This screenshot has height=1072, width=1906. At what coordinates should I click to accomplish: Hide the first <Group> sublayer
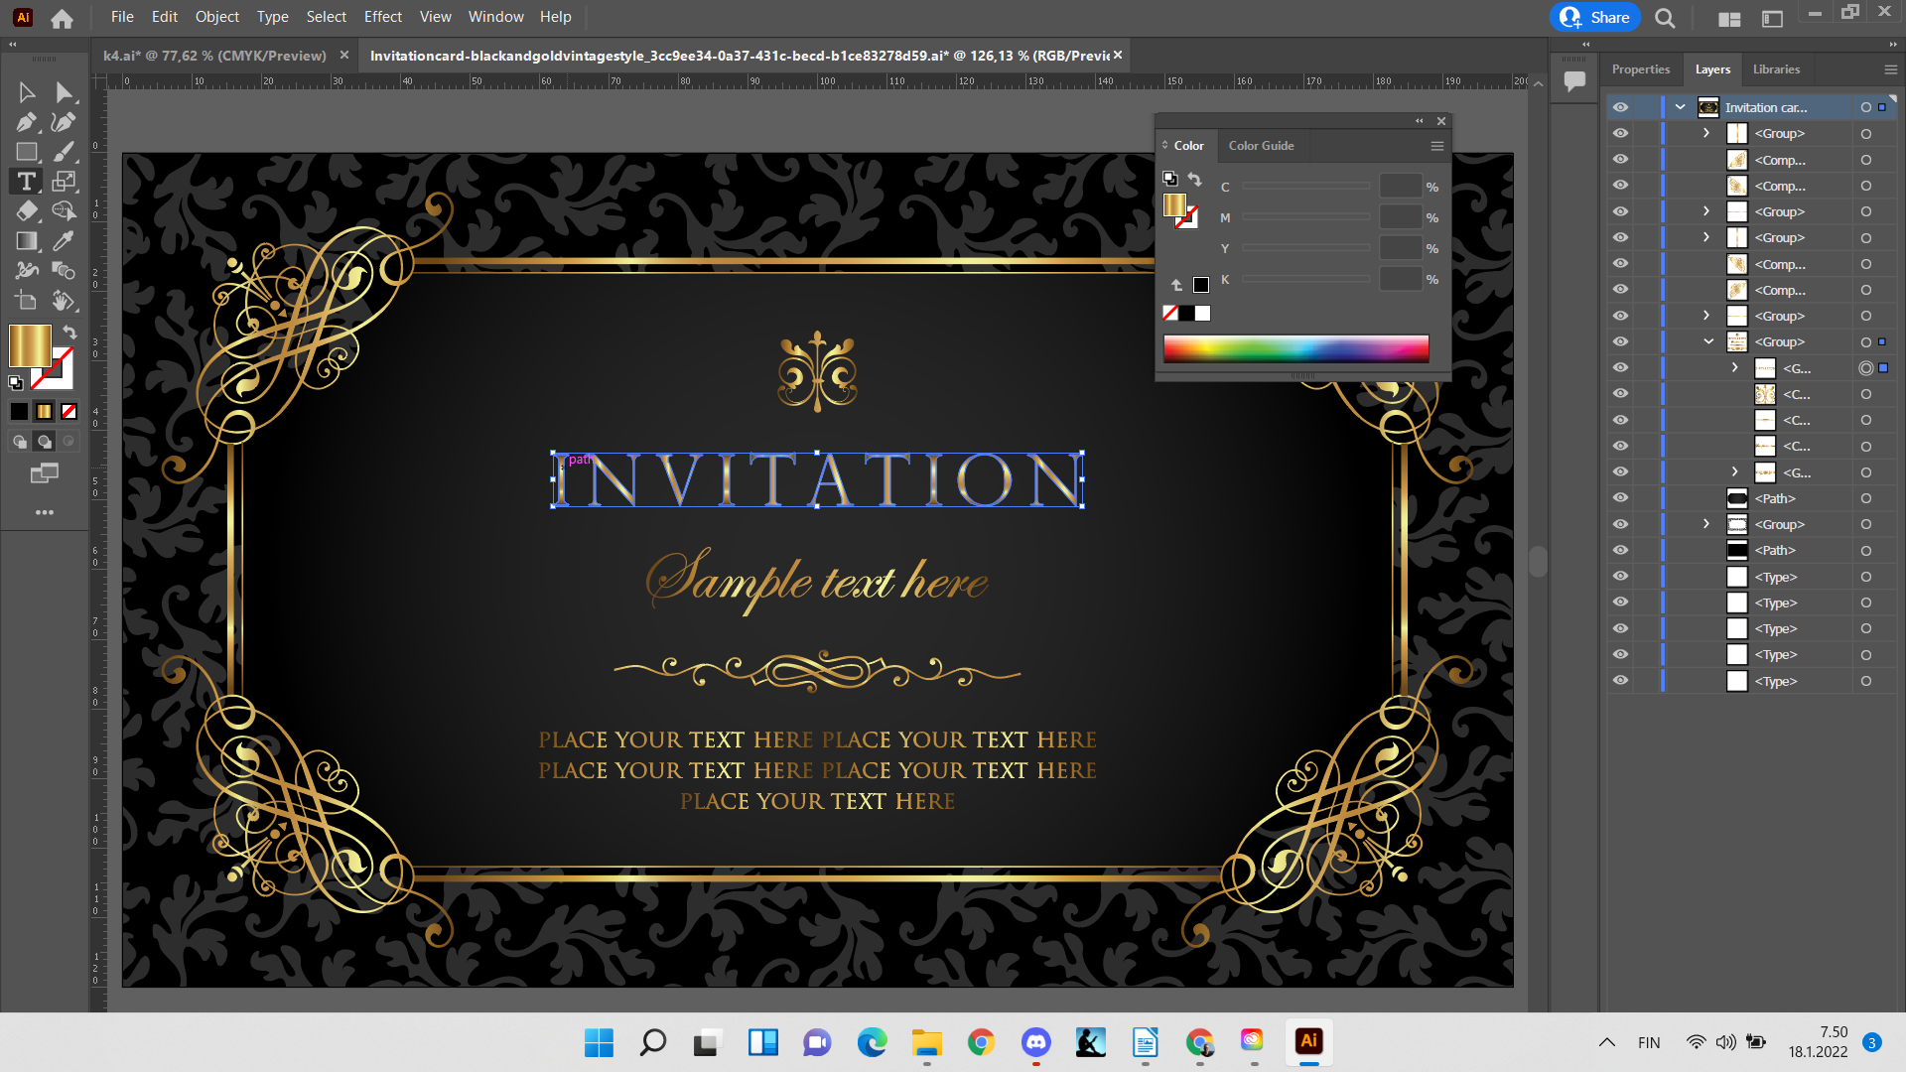(1620, 133)
